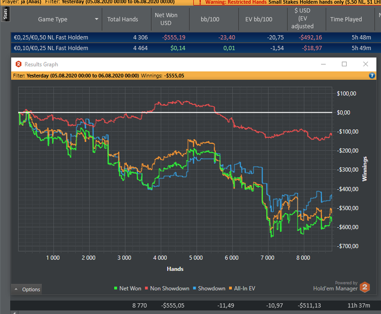Screen dimensions: 381x314
Task: Click the 5h 48m time played cell
Action: pyautogui.click(x=361, y=37)
